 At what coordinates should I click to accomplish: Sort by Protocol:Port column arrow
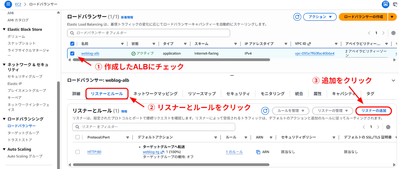pos(127,138)
